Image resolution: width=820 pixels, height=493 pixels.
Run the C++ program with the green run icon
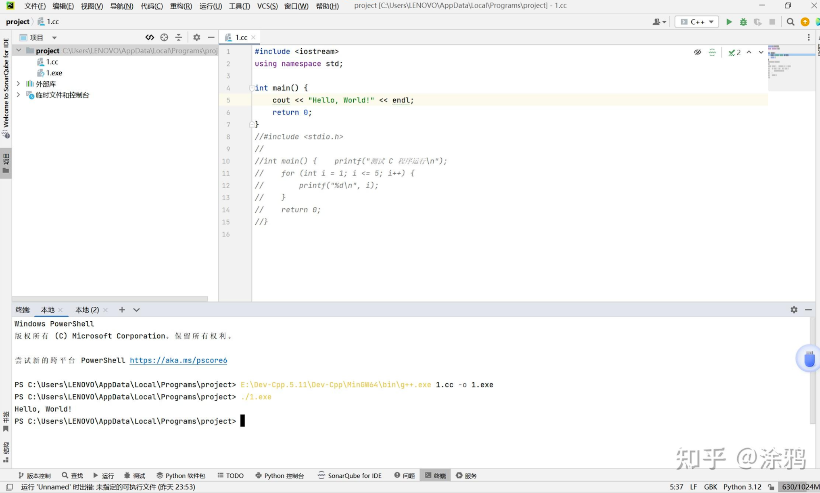click(729, 22)
